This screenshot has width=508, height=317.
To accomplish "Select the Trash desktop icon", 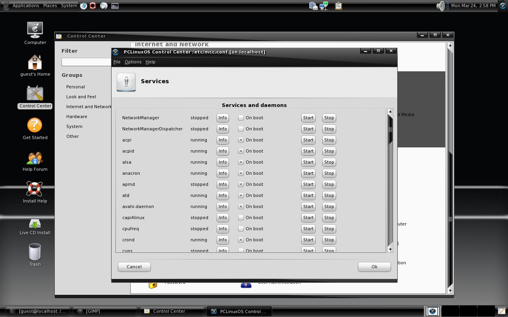I will point(35,255).
